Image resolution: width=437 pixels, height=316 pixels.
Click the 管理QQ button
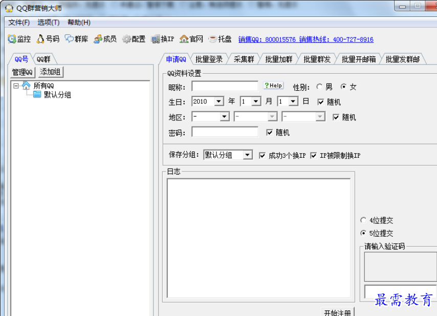[x=23, y=72]
